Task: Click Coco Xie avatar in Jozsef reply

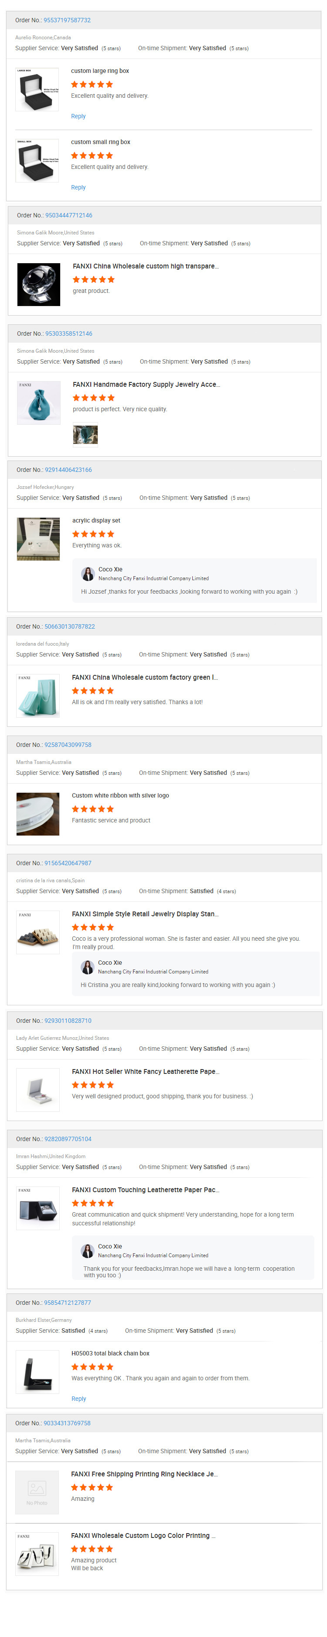Action: pos(88,574)
